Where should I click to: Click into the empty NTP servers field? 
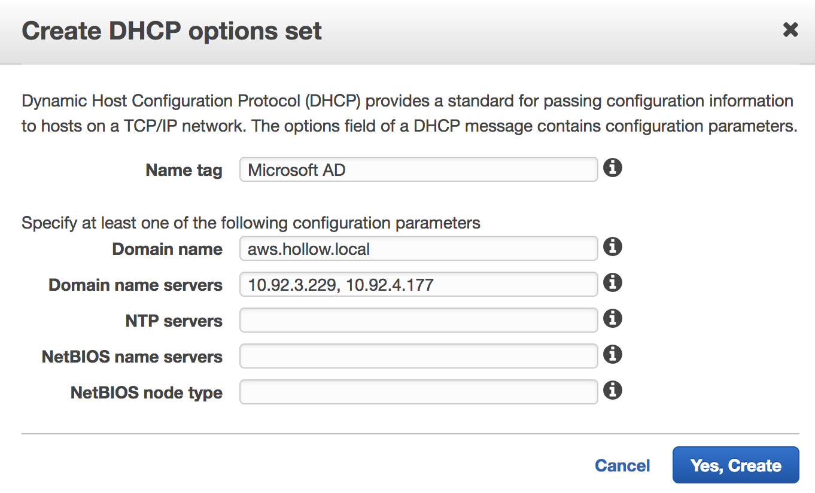pyautogui.click(x=418, y=320)
